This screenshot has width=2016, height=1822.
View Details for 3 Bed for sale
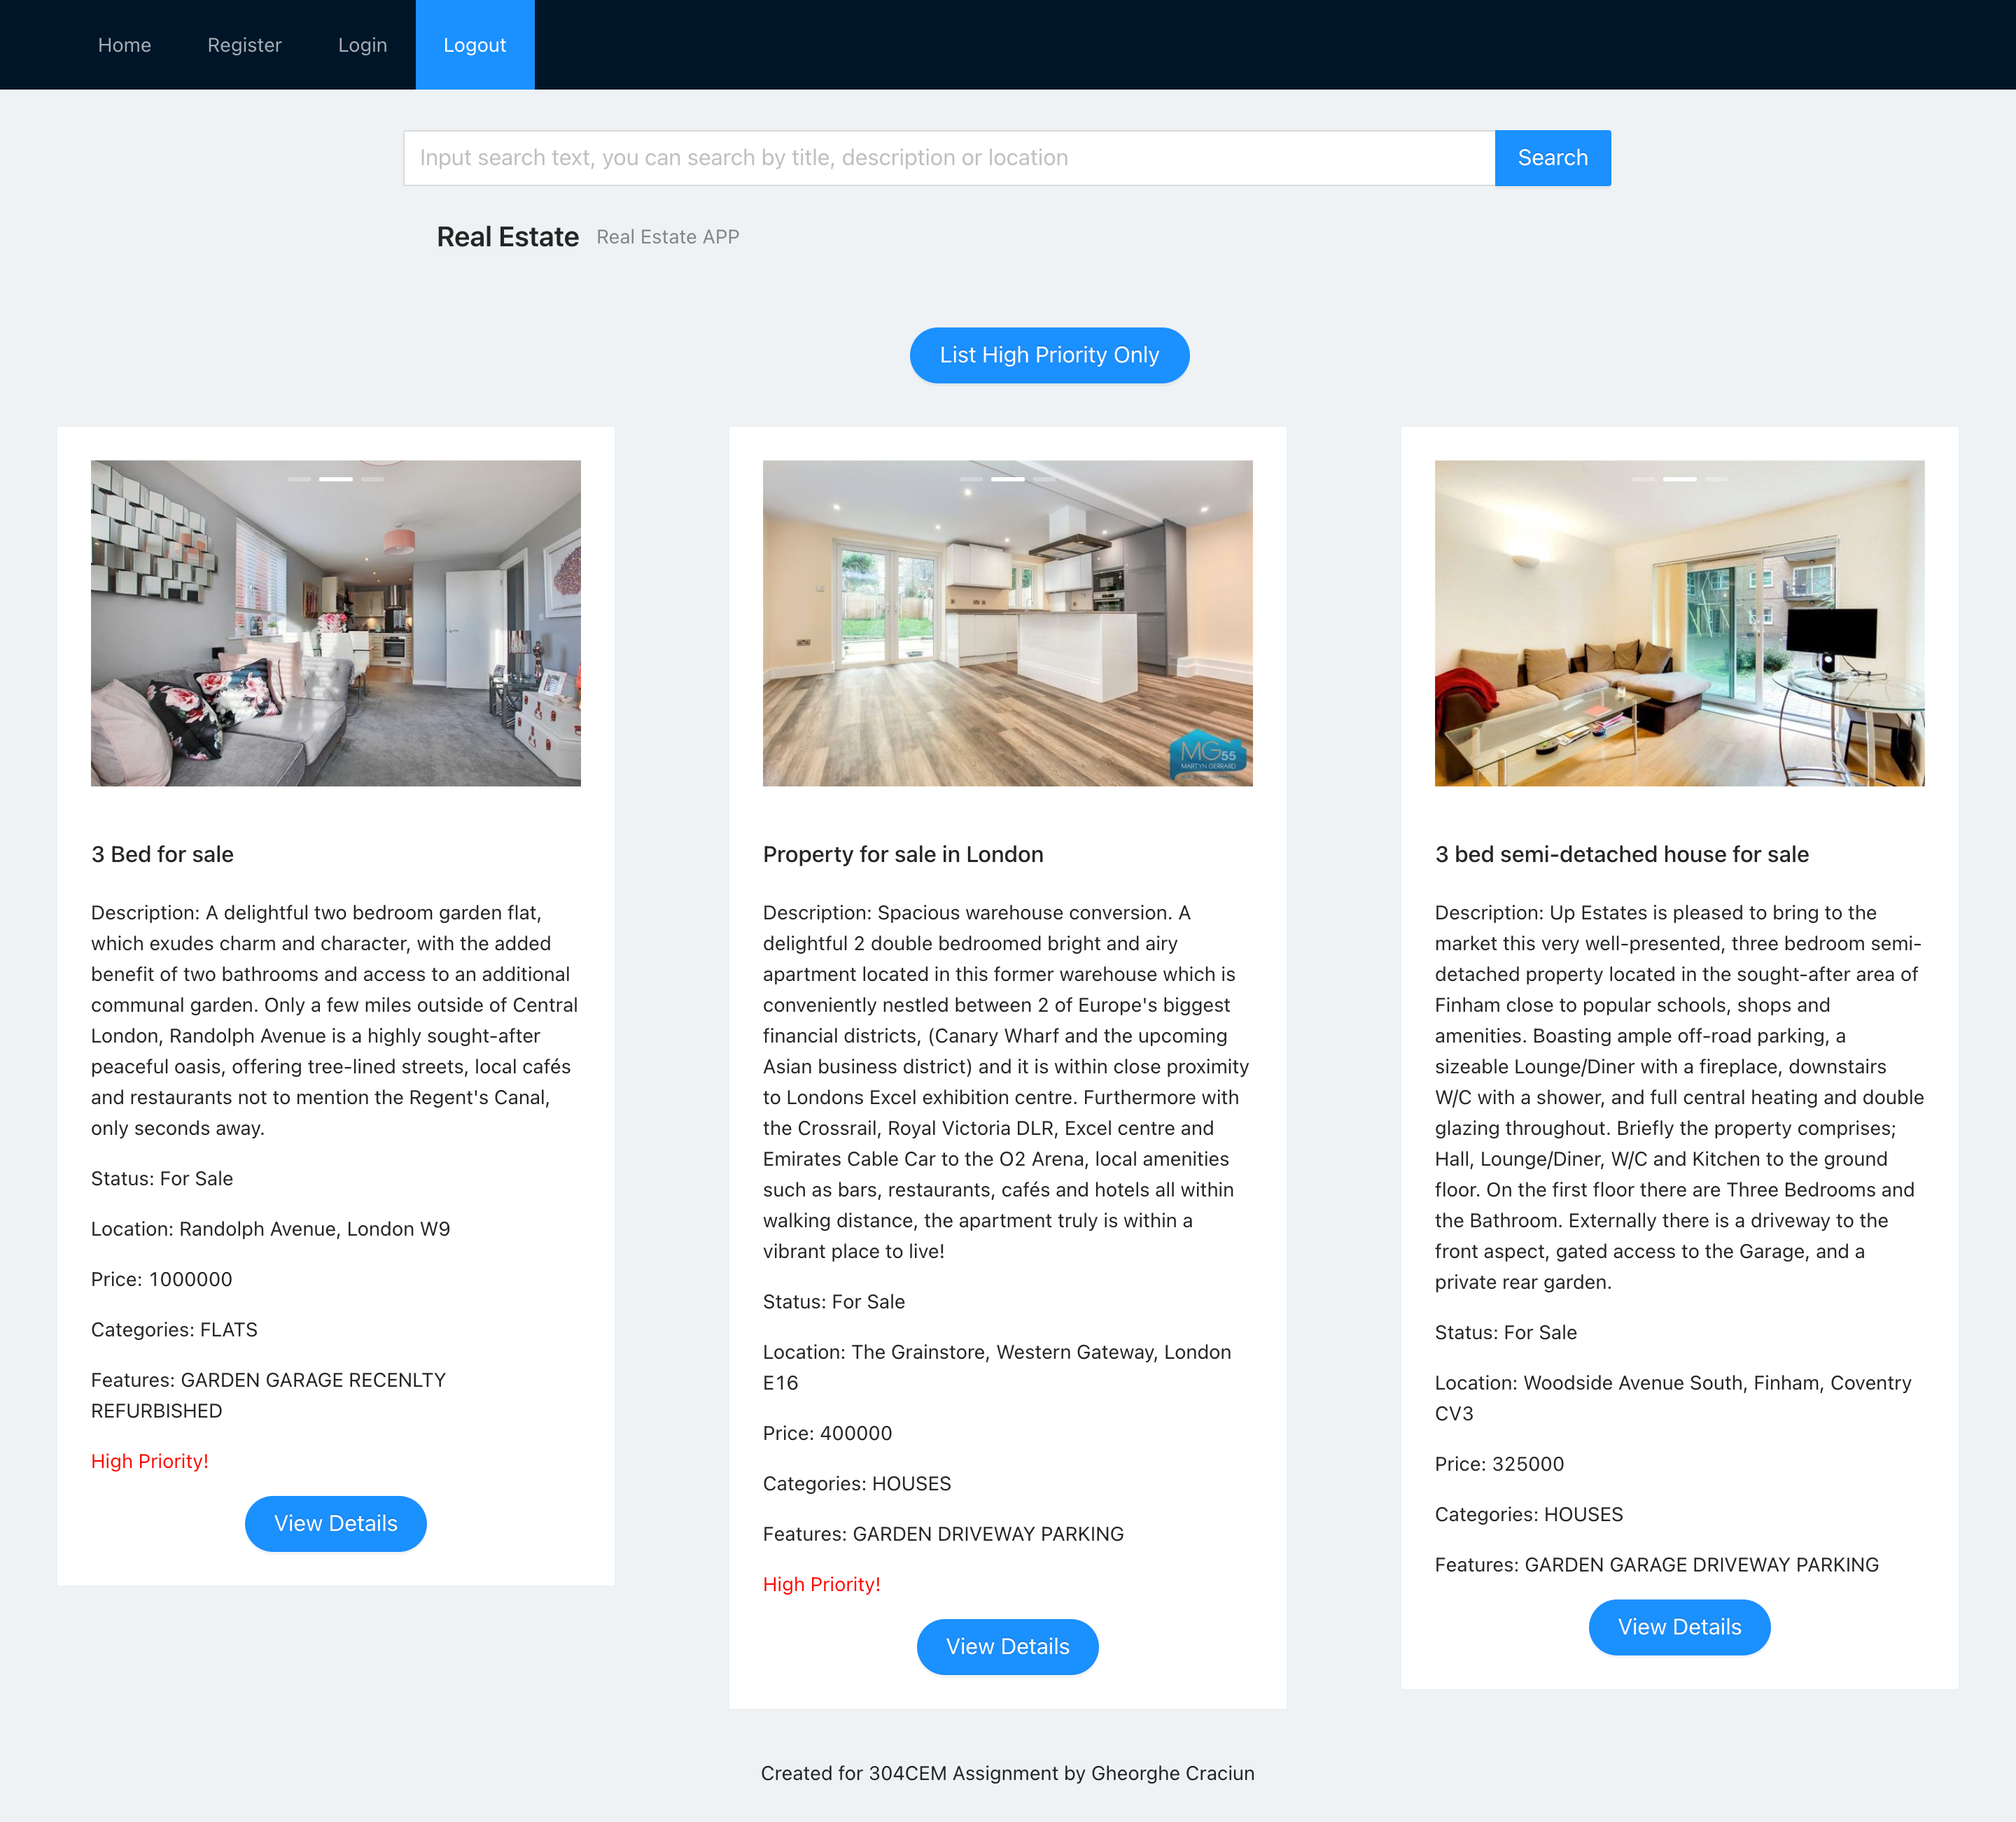[x=336, y=1523]
